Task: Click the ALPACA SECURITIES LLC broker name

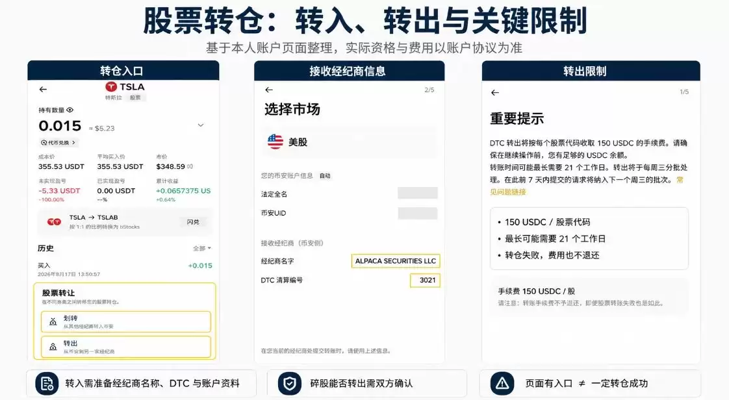Action: pos(396,261)
